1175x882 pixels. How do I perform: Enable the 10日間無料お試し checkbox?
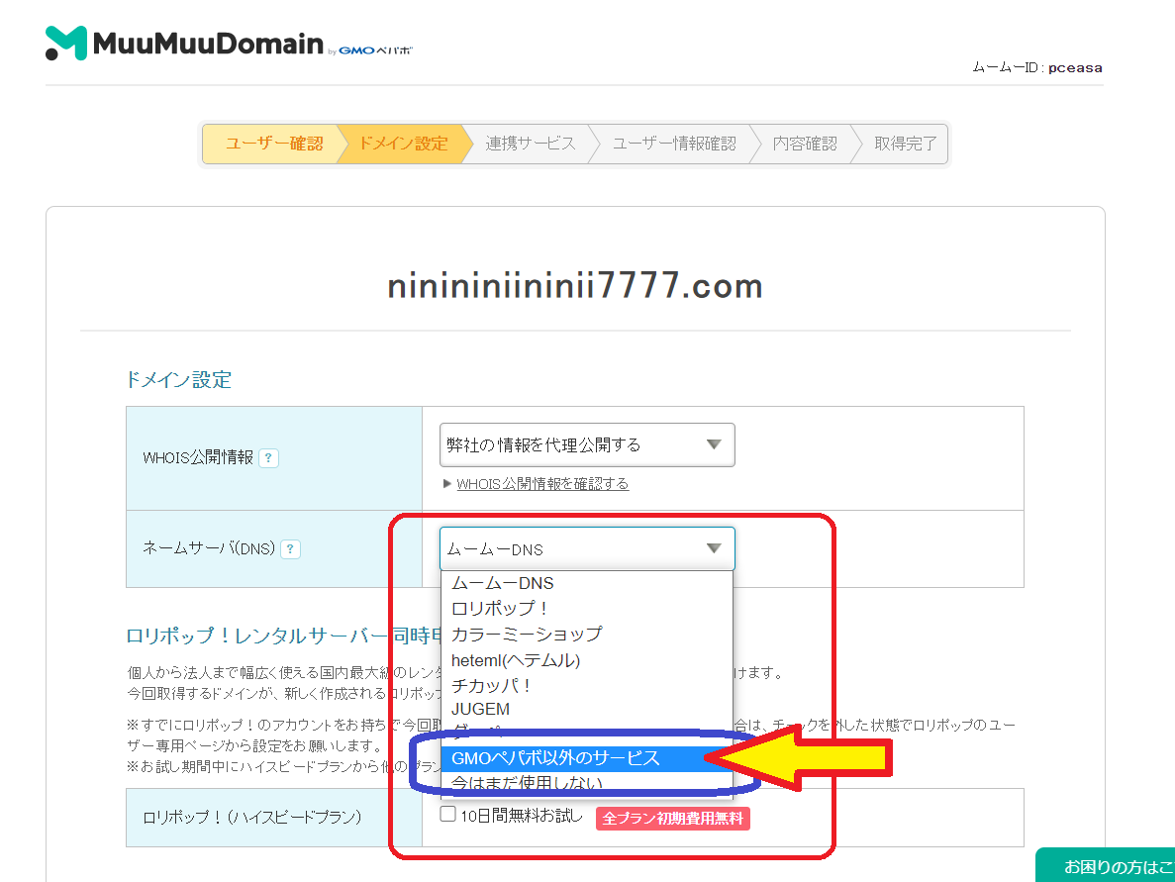click(446, 813)
